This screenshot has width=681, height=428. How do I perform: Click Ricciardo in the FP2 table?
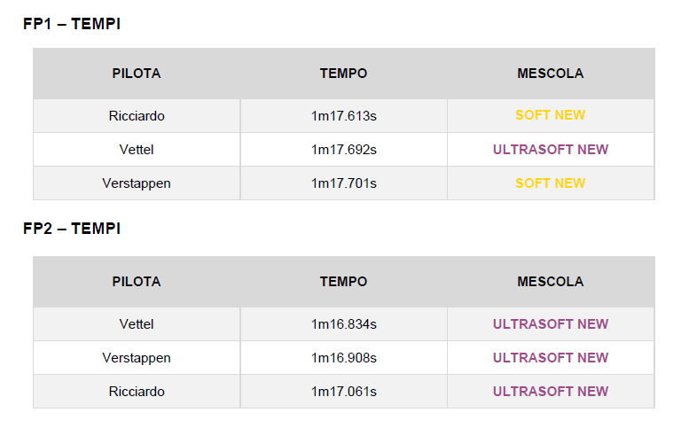point(137,392)
